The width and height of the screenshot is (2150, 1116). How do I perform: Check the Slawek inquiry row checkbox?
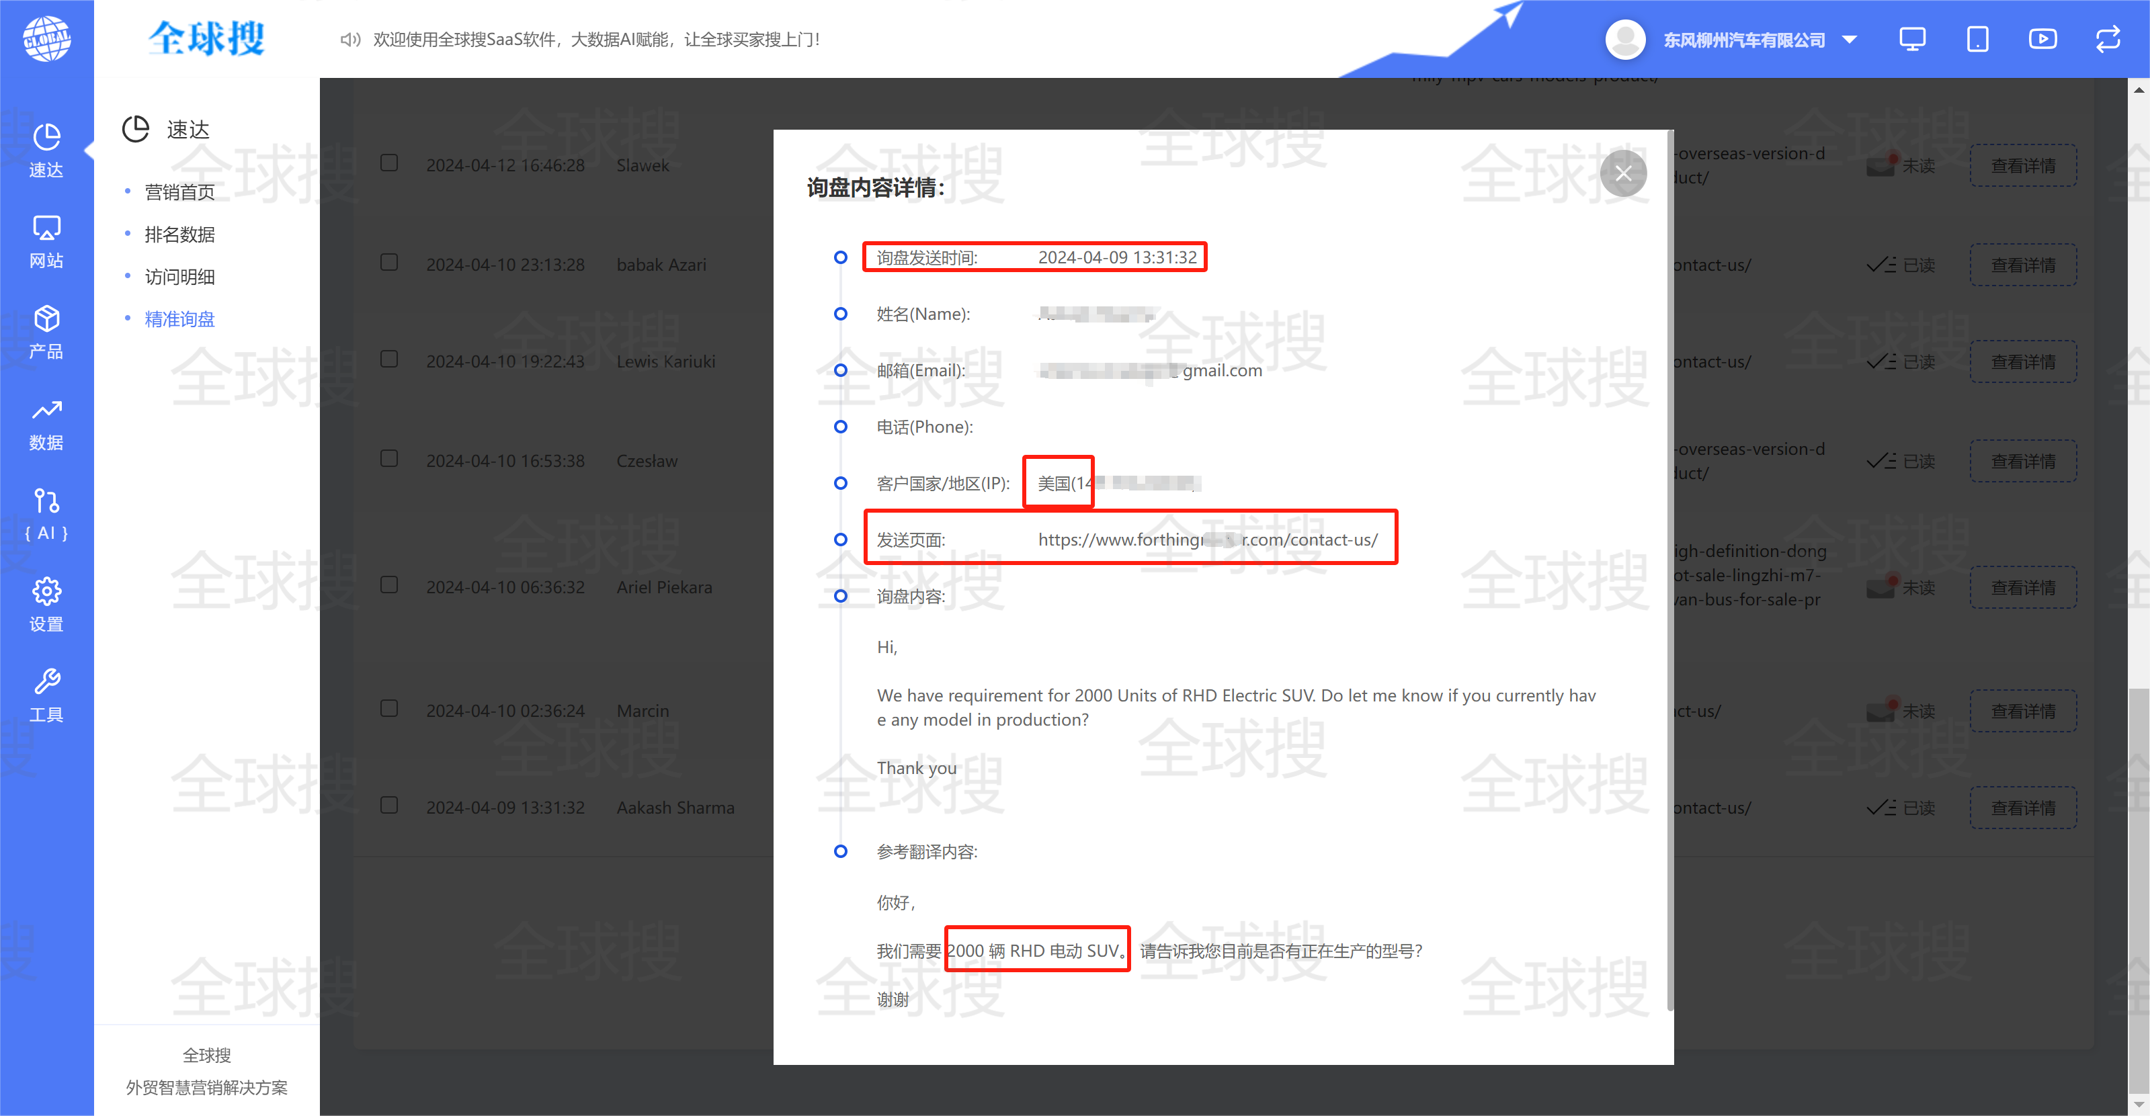(389, 163)
